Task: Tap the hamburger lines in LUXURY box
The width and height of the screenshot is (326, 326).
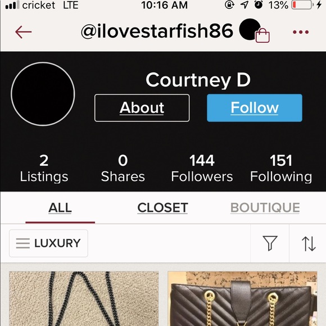Action: [23, 243]
